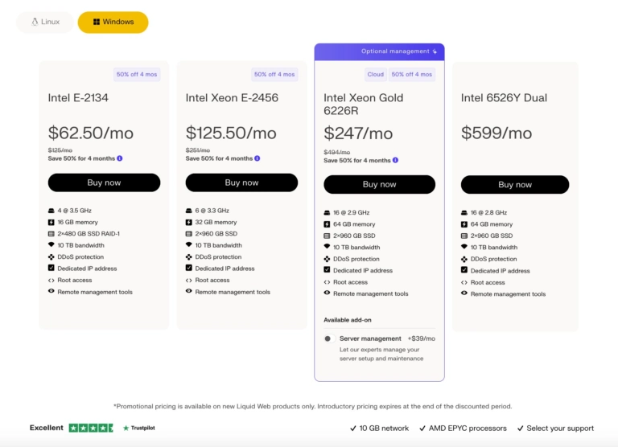Select the Windows tab

click(x=113, y=22)
